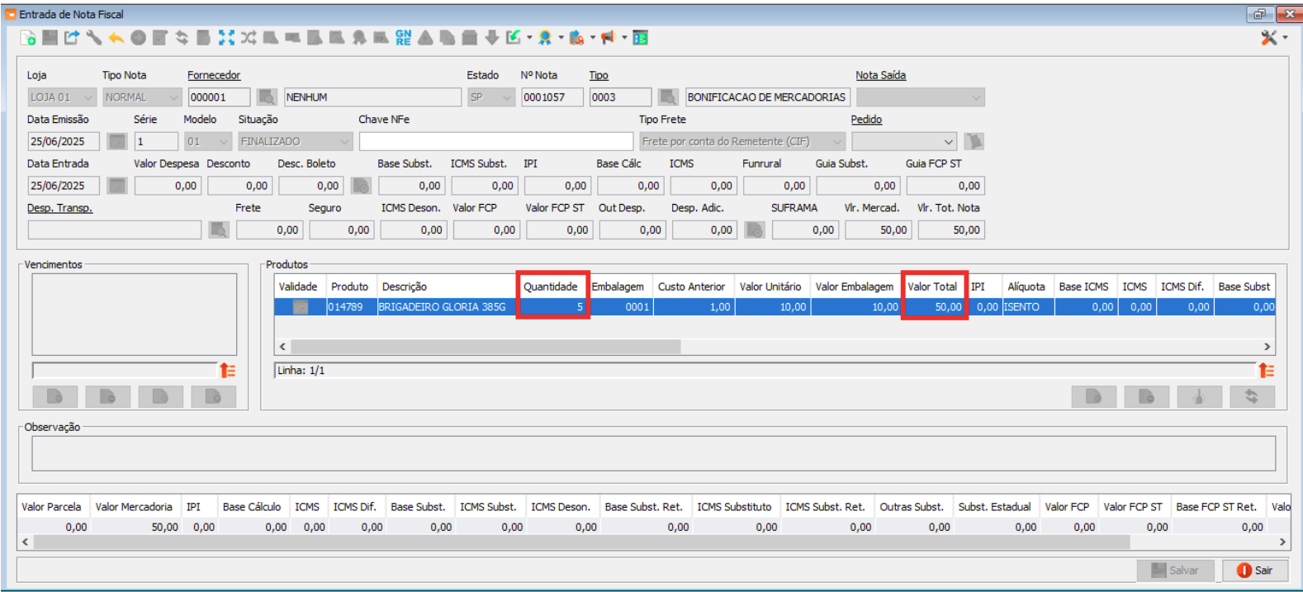
Task: Click the search icon beside Fornecedor code
Action: pyautogui.click(x=267, y=97)
